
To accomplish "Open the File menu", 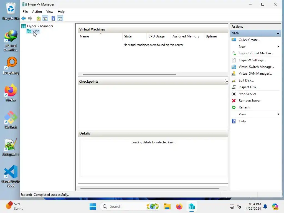I will point(25,12).
